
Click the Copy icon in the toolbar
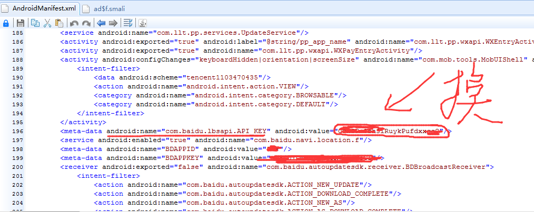pyautogui.click(x=35, y=23)
